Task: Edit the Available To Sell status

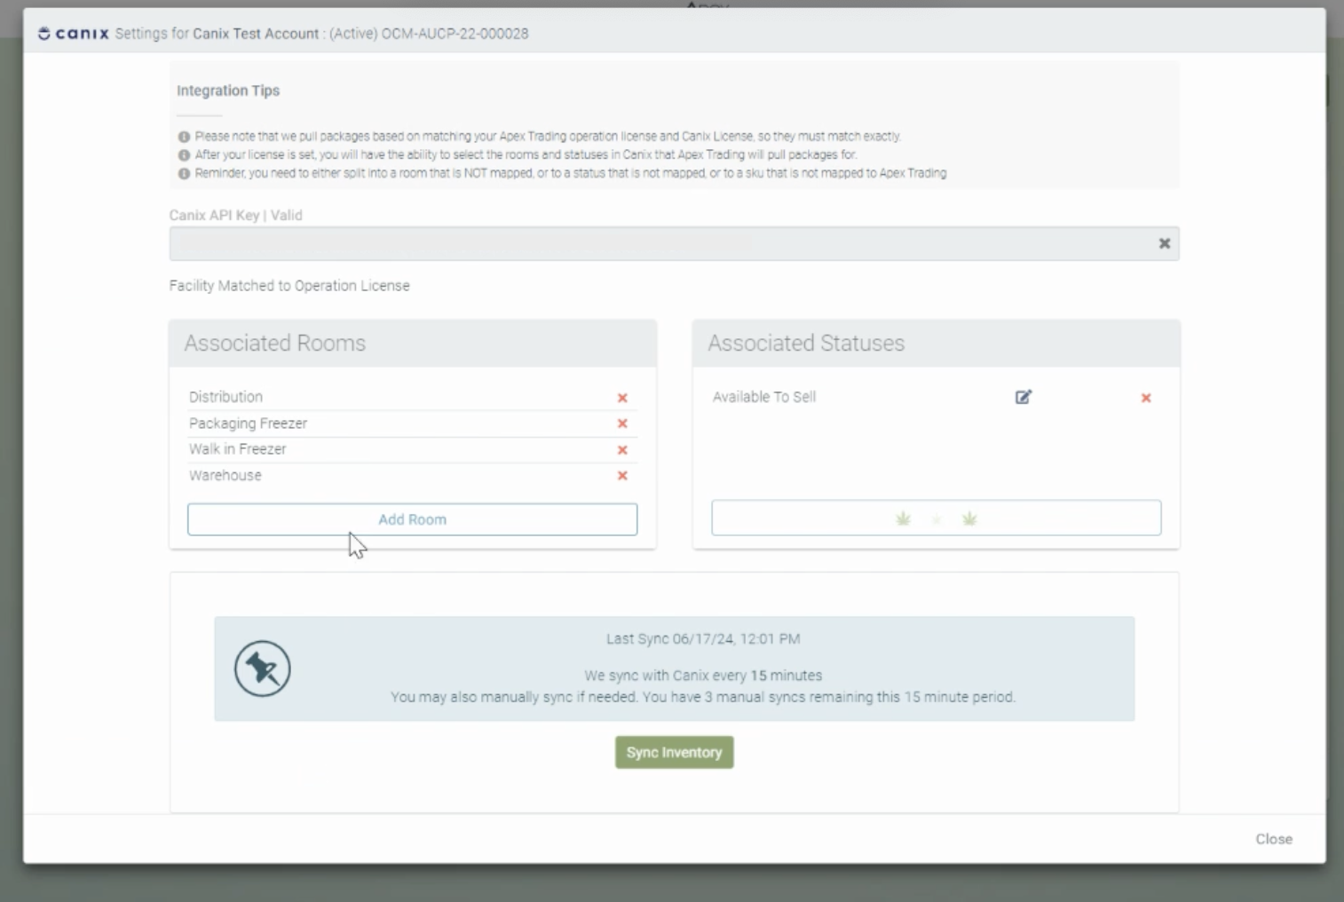Action: click(1024, 397)
